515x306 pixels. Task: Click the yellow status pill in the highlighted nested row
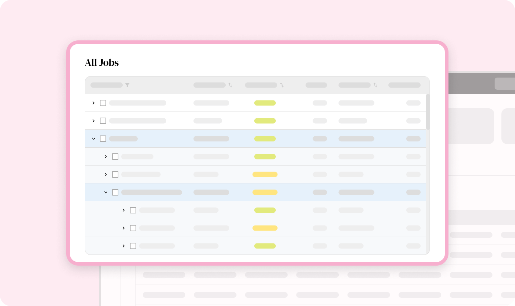[x=265, y=192]
